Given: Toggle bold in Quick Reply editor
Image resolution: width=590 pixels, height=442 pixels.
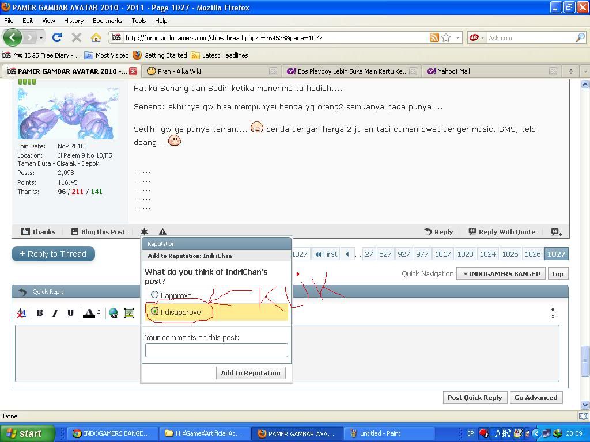Looking at the screenshot, I should 40,313.
